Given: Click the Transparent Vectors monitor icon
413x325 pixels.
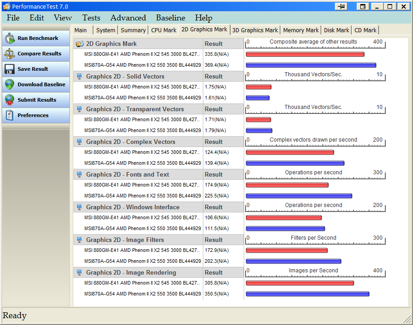Looking at the screenshot, I should (x=79, y=109).
